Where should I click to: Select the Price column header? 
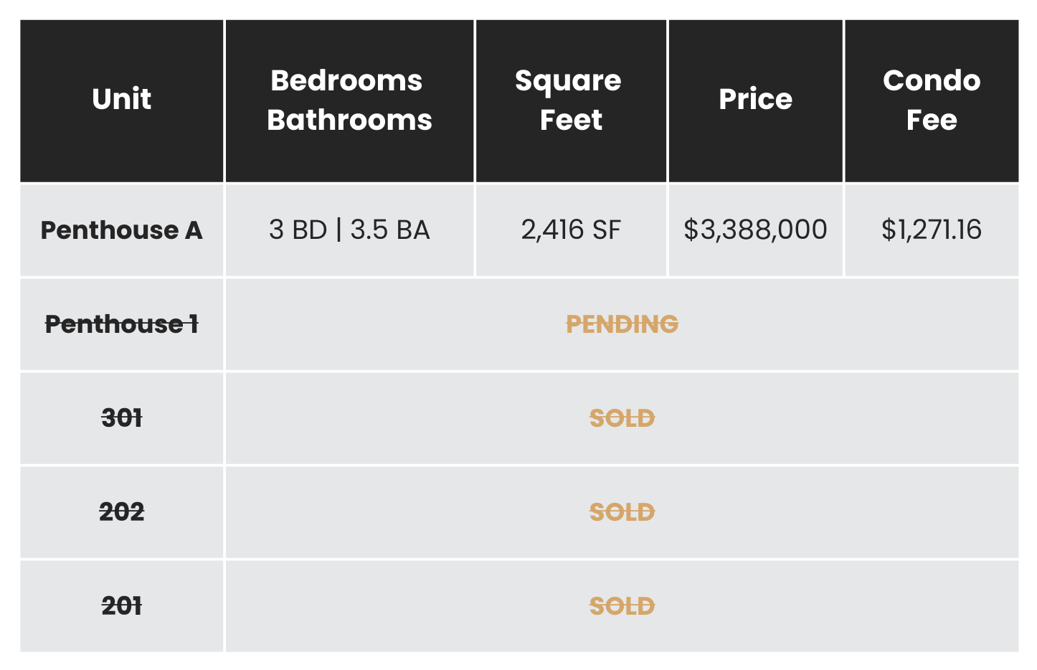tap(755, 100)
